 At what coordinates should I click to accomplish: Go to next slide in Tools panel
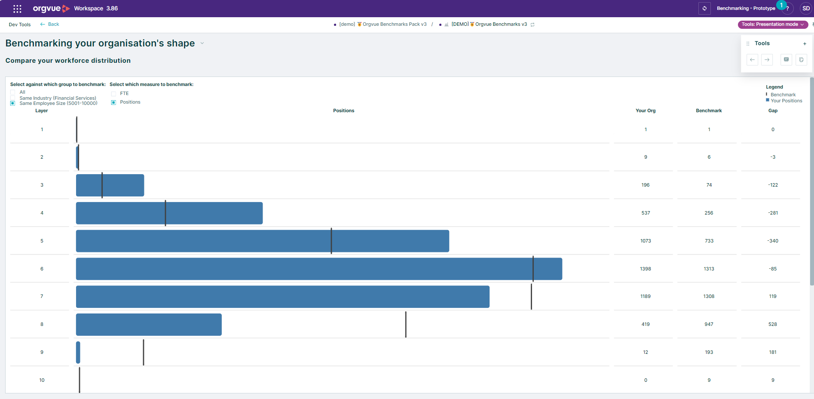click(x=767, y=60)
